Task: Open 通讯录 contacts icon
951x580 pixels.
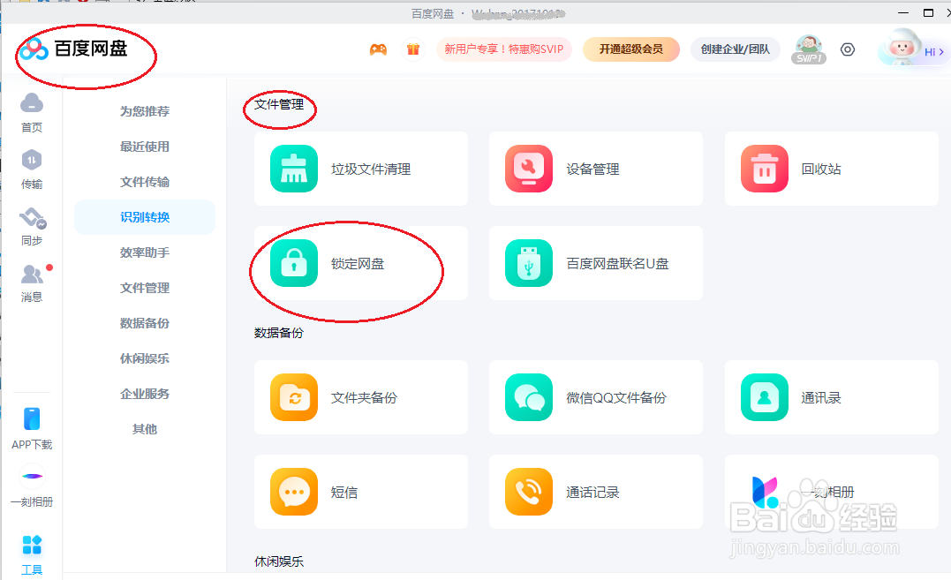Action: coord(765,397)
